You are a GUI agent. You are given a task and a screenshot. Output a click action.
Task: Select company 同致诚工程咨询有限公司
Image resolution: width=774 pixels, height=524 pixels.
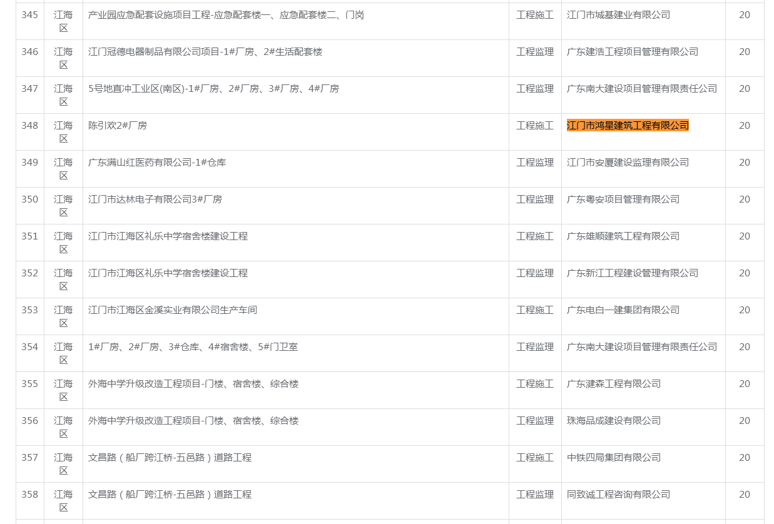pyautogui.click(x=618, y=495)
